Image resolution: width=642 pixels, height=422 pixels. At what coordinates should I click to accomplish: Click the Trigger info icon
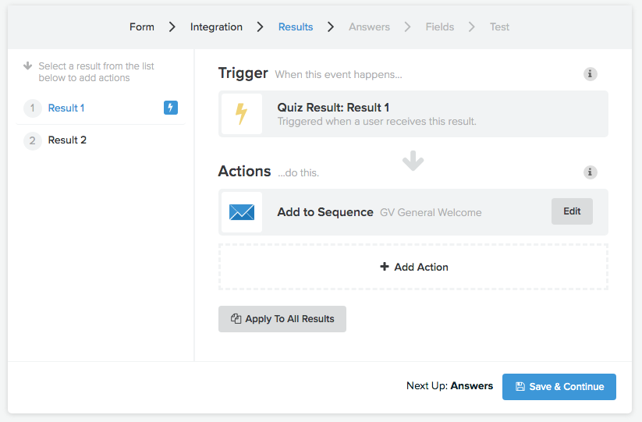pyautogui.click(x=590, y=74)
